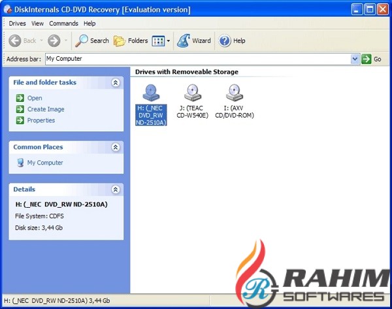Click the Help question mark button

click(x=232, y=41)
